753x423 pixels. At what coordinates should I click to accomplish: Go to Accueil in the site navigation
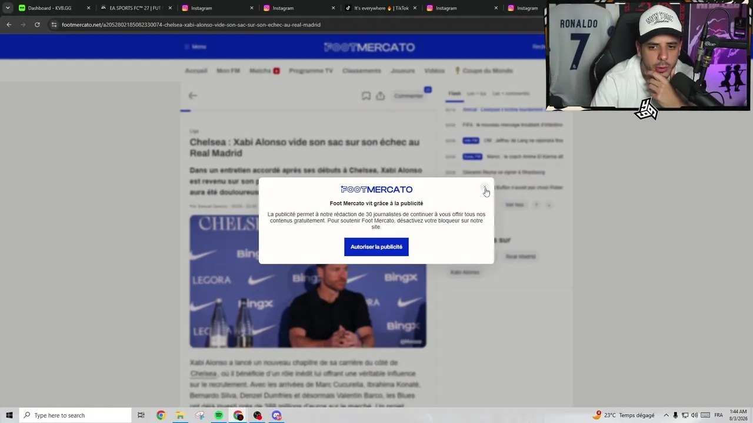196,70
